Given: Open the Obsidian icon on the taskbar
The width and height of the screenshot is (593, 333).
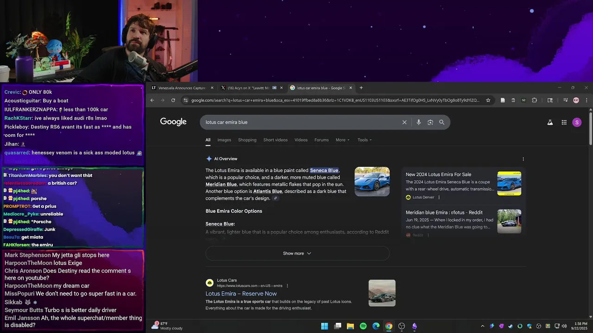Looking at the screenshot, I should (415, 326).
